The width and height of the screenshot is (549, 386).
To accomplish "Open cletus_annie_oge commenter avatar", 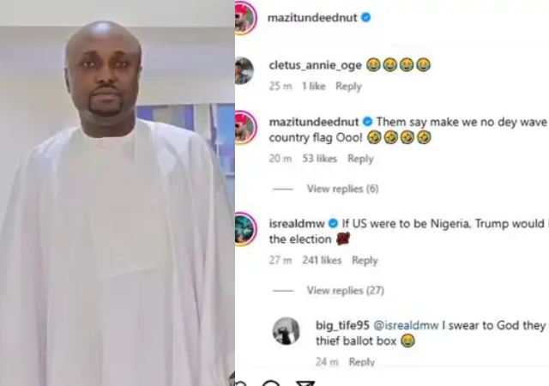I will [244, 70].
